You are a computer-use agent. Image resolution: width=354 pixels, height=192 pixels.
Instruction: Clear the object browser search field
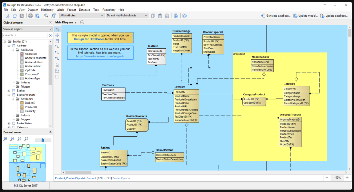pos(50,36)
